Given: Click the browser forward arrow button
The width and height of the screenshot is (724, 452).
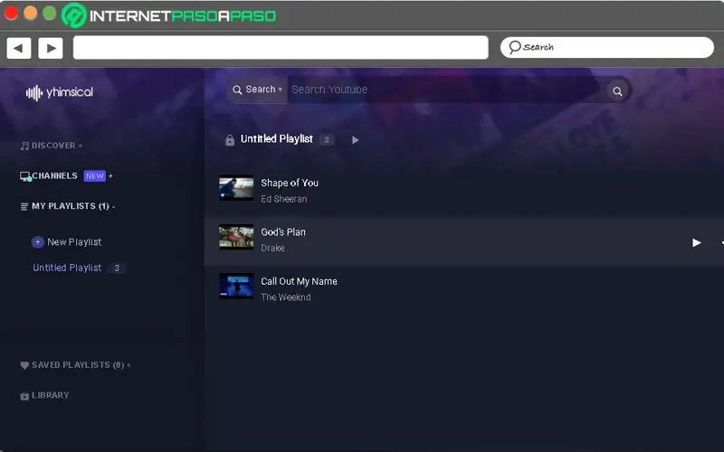Looking at the screenshot, I should [51, 48].
